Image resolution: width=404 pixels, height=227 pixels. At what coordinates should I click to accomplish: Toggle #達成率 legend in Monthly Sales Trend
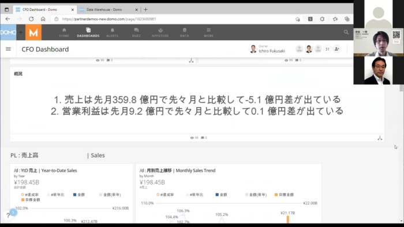point(165,195)
